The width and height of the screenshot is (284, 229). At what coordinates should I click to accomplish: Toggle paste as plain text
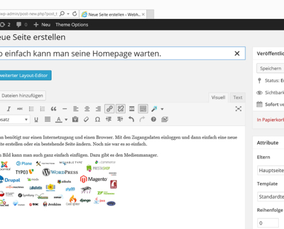pyautogui.click(x=75, y=120)
